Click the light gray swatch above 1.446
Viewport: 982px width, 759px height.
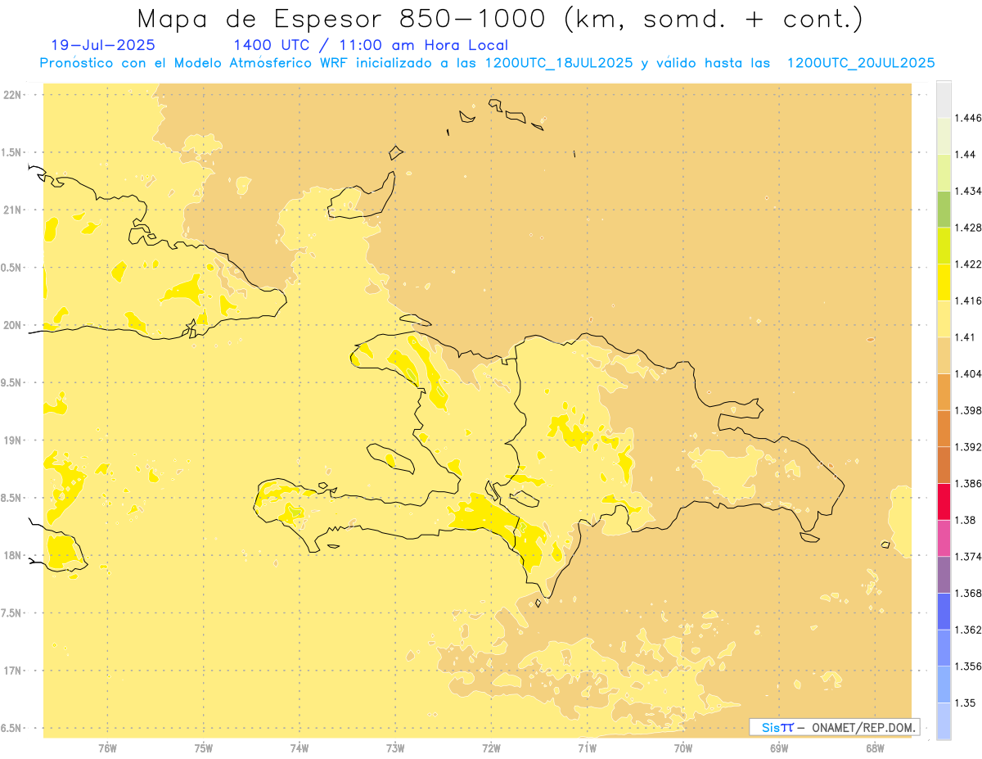pos(944,100)
